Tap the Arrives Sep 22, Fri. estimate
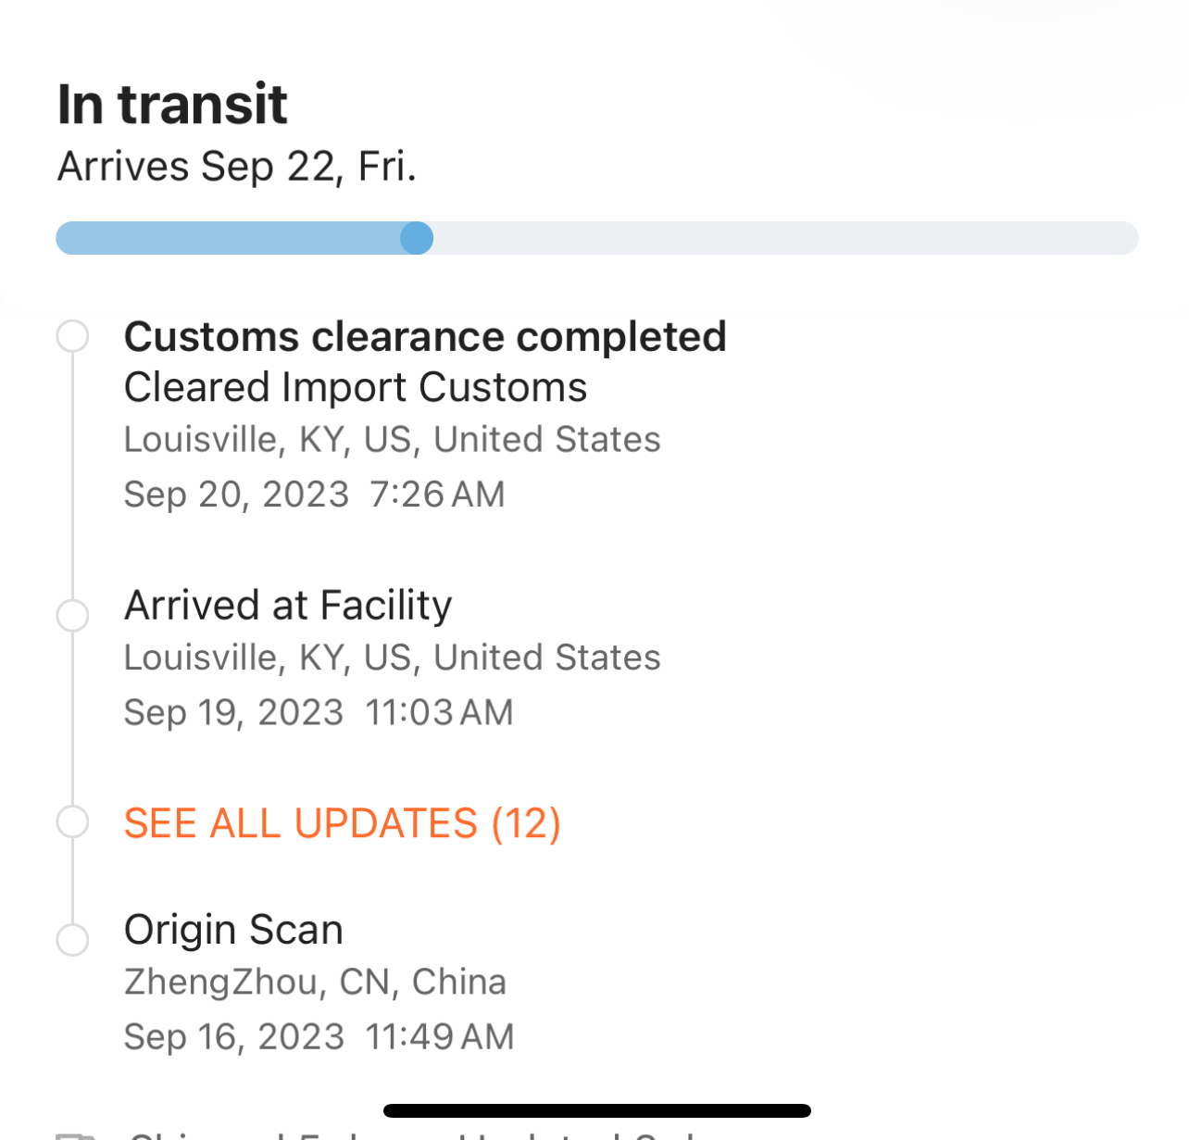The width and height of the screenshot is (1189, 1140). [237, 167]
